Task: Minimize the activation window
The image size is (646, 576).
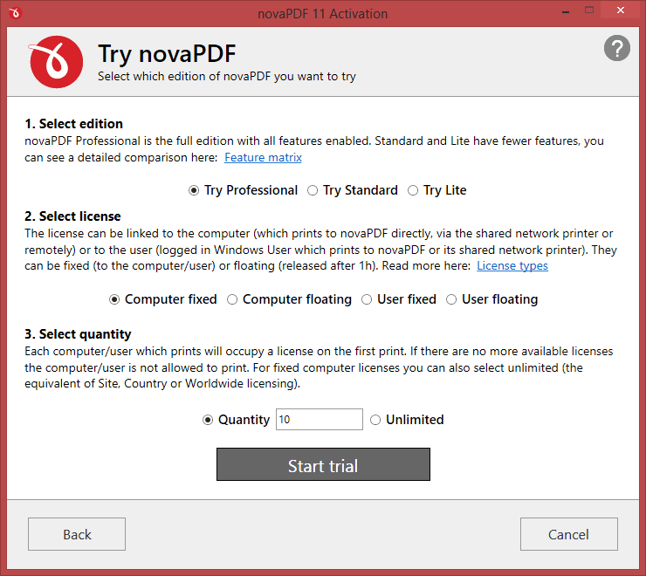Action: 566,12
